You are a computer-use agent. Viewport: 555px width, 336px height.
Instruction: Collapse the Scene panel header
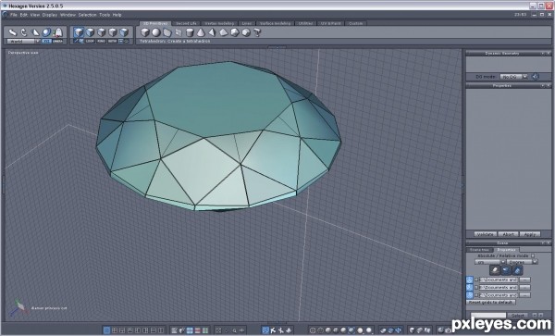542,243
